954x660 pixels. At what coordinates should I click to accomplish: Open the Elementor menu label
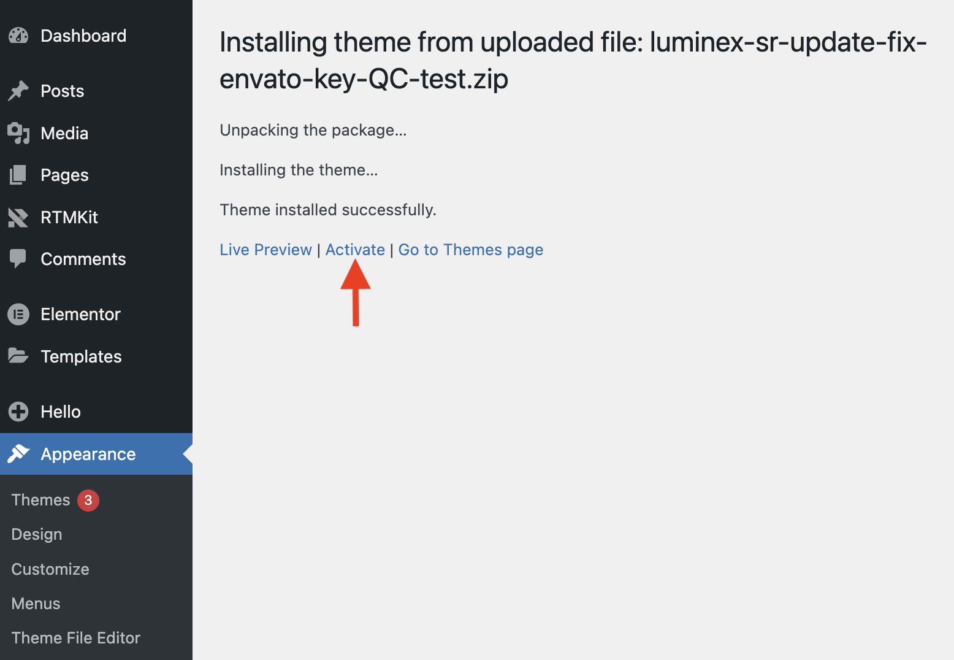point(80,314)
